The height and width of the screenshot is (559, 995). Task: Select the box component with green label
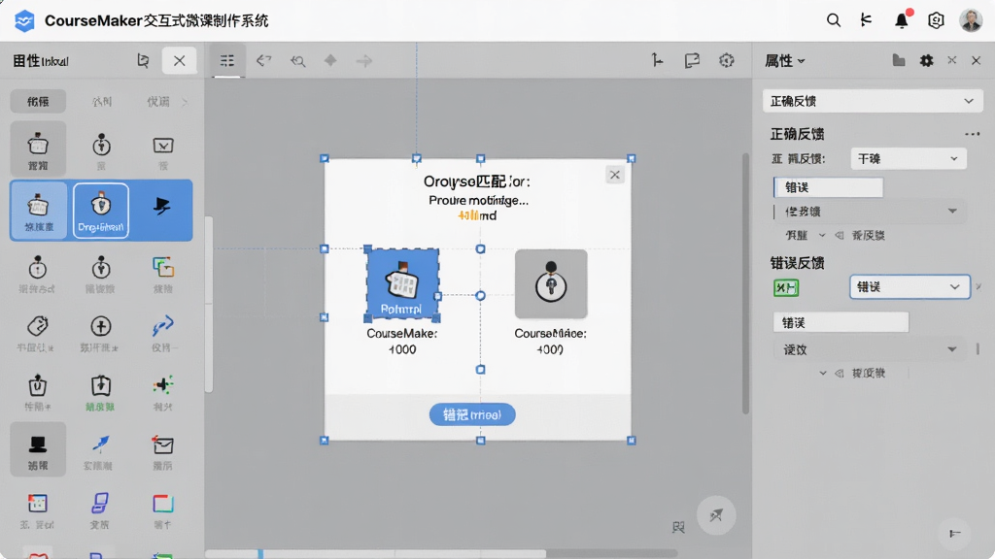(x=101, y=392)
